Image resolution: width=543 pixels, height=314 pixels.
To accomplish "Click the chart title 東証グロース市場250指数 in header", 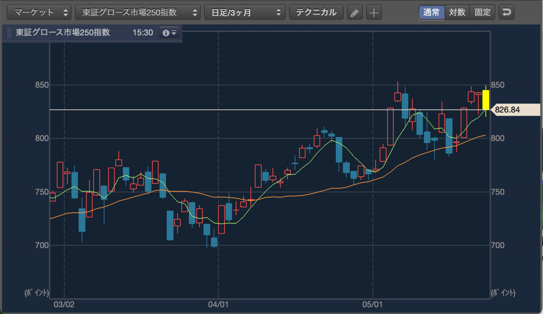I will (x=63, y=33).
